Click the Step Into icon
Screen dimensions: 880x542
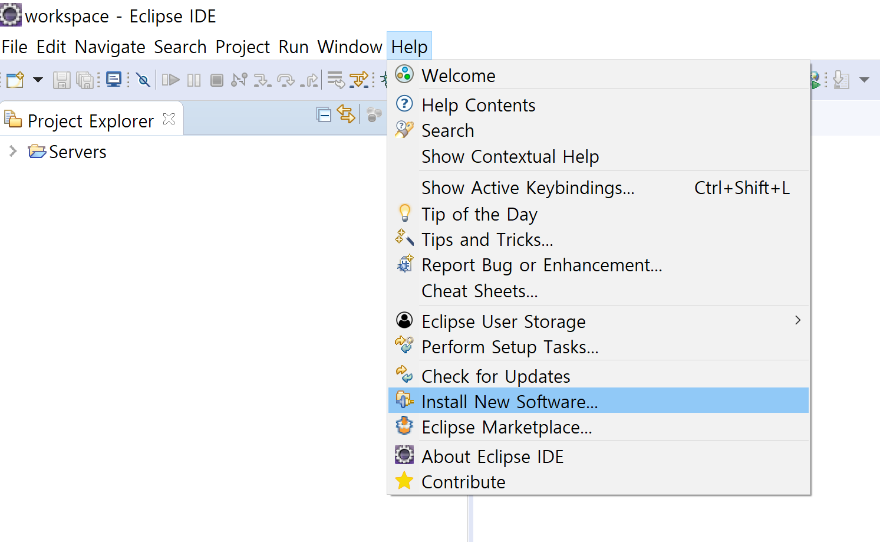point(262,80)
